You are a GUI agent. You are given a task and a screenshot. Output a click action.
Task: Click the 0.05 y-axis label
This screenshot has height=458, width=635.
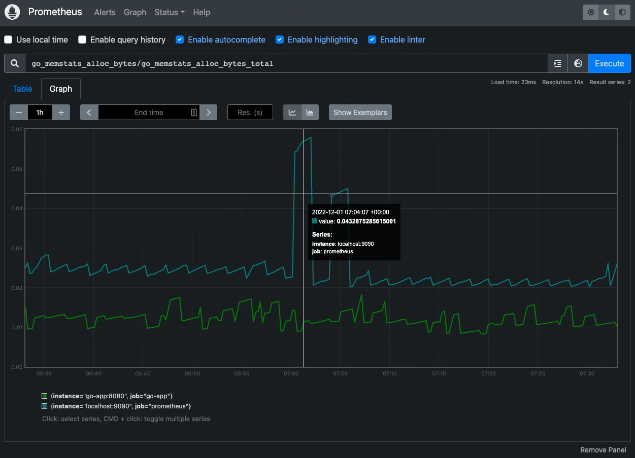[17, 169]
